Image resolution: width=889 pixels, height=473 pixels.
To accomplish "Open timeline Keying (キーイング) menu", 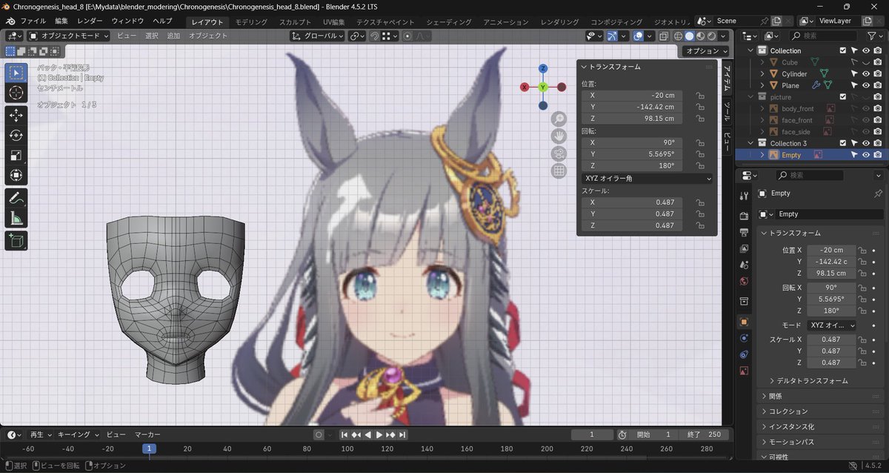I will tap(78, 434).
